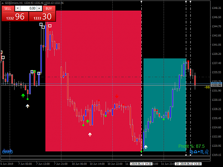Image resolution: width=223 pixels, height=167 pixels.
Task: Select the top handle of the 14:30 vertical line
Action: [x=141, y=1]
